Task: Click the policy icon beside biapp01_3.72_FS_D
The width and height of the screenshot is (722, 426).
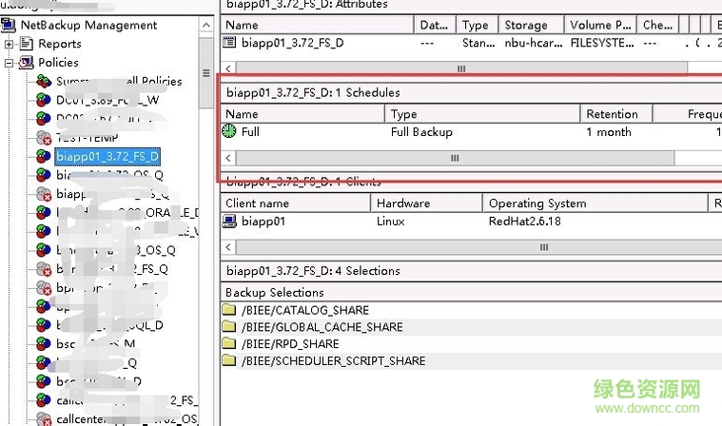Action: click(x=44, y=156)
